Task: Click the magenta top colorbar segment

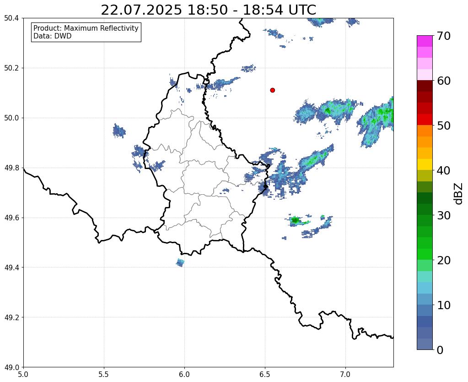Action: (425, 41)
